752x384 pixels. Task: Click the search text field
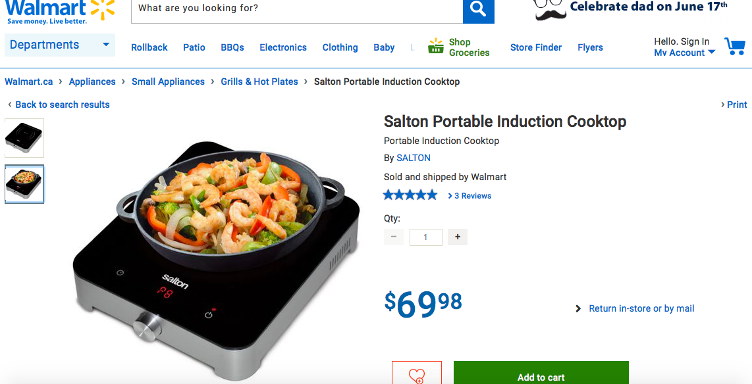(297, 10)
